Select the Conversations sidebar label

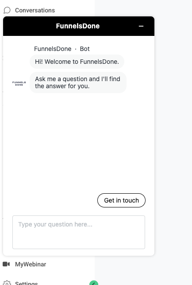35,10
